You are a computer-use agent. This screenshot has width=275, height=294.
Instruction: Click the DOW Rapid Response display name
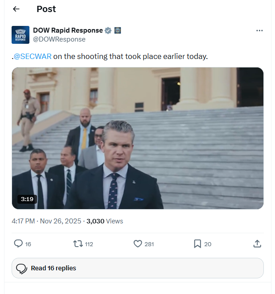tap(67, 30)
